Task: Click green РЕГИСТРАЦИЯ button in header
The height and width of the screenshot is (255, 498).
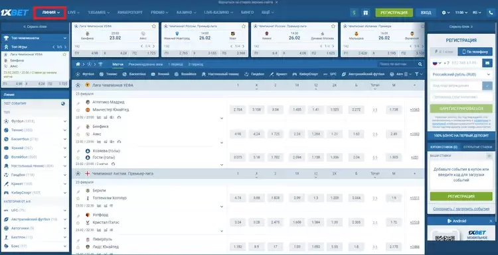Action: (x=394, y=13)
